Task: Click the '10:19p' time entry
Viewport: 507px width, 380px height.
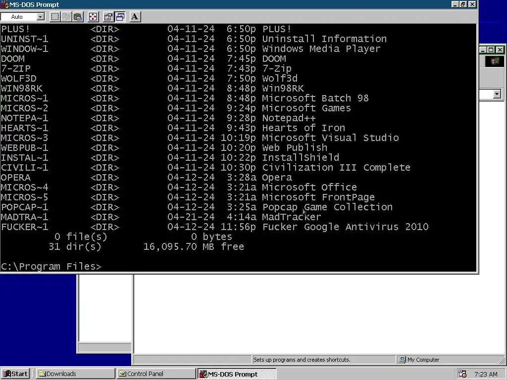Action: (x=238, y=138)
